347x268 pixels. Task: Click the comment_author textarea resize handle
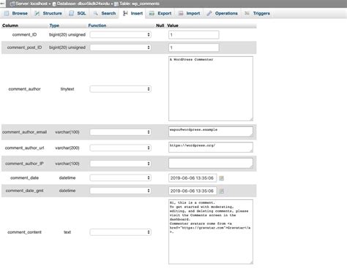click(251, 119)
